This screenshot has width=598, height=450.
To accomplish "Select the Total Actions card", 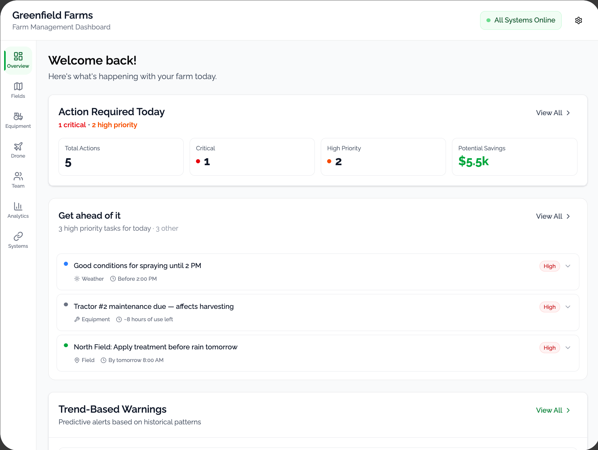I will 121,157.
